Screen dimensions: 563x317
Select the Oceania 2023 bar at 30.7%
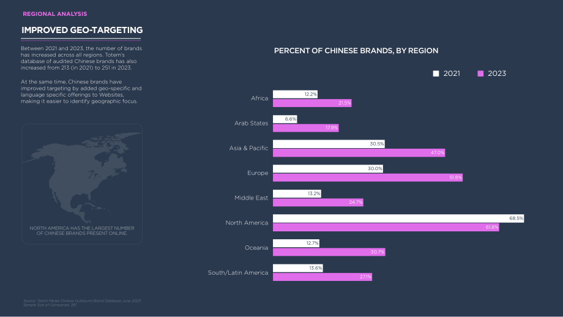click(x=329, y=252)
